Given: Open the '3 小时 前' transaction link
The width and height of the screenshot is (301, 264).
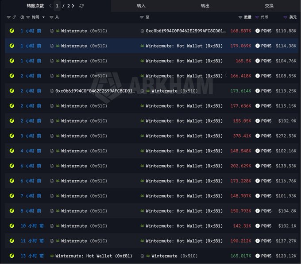Looking at the screenshot, I should coord(31,136).
